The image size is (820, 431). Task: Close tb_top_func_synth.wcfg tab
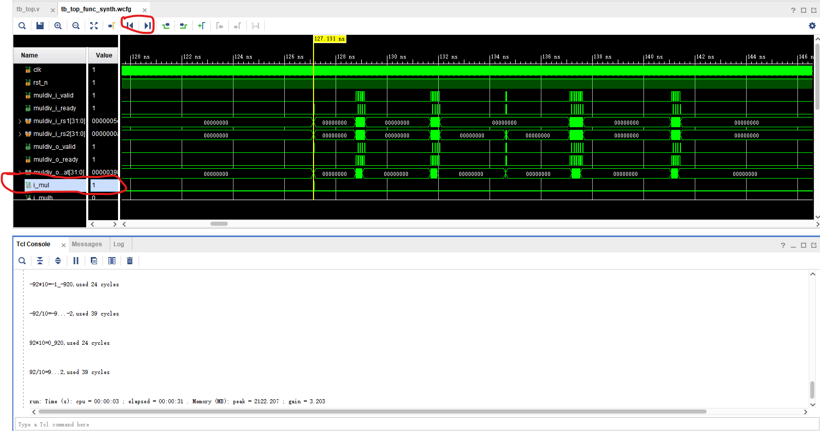click(x=145, y=10)
